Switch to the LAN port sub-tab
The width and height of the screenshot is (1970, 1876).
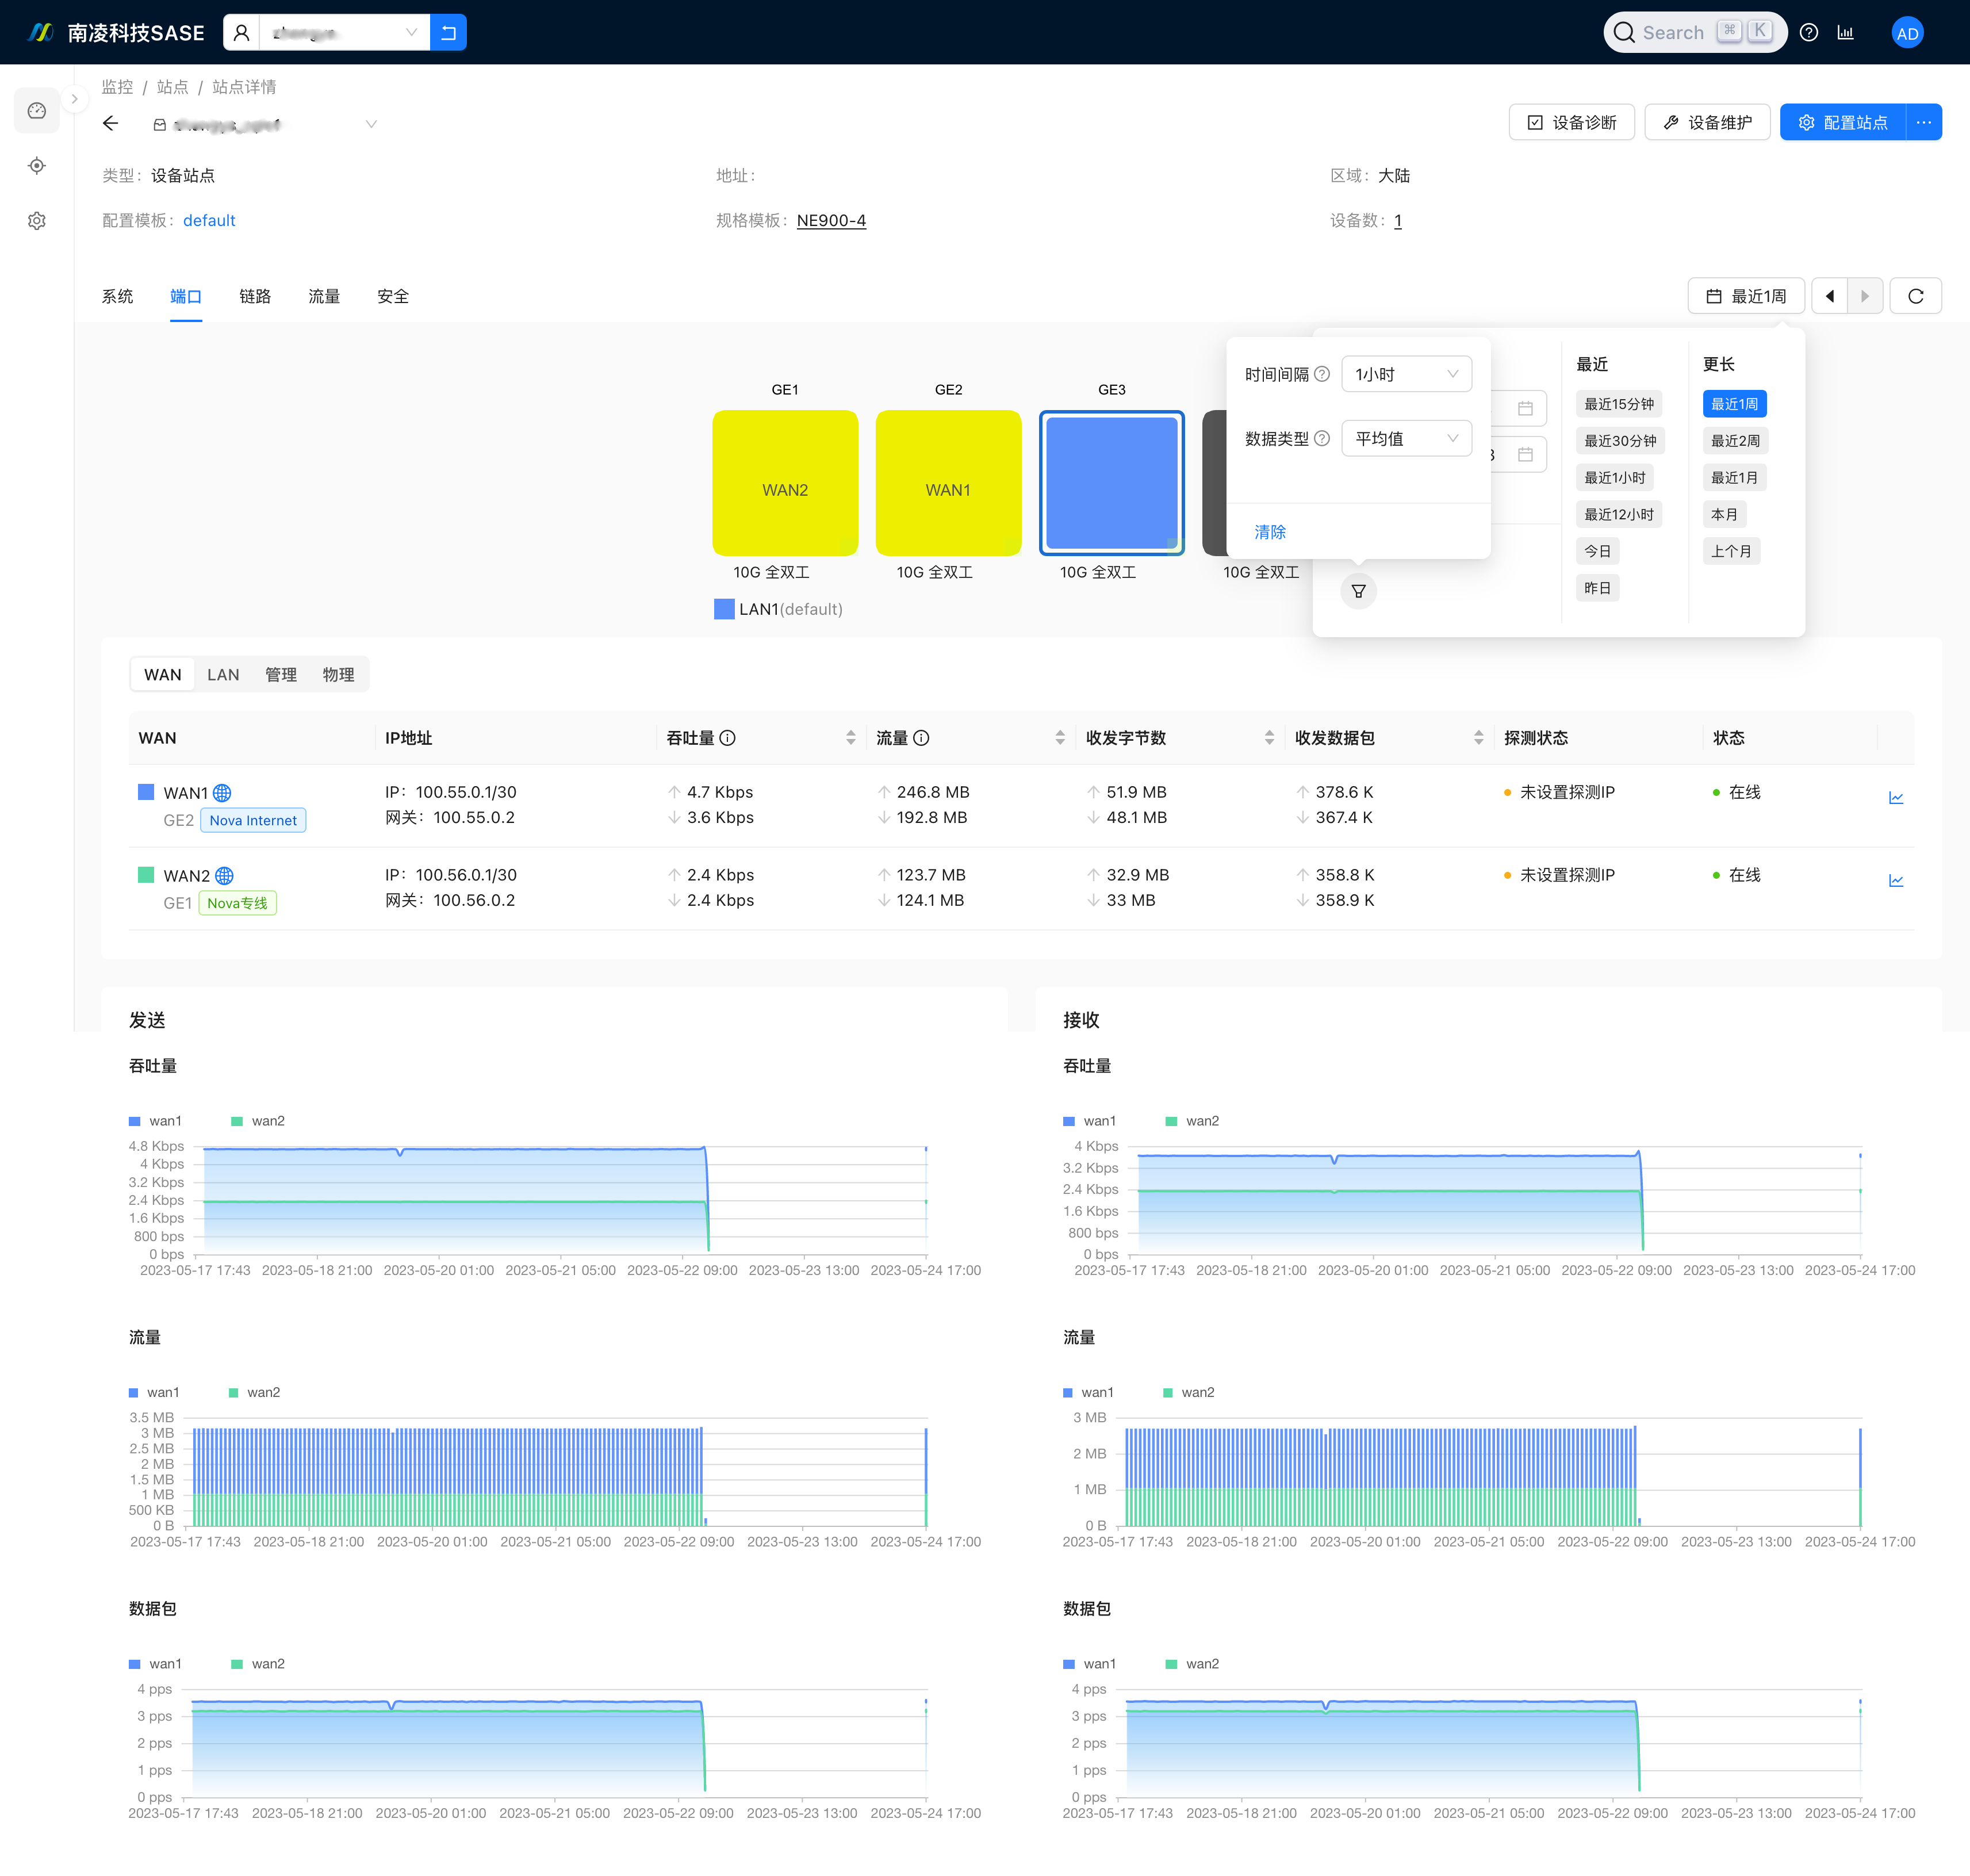point(223,675)
